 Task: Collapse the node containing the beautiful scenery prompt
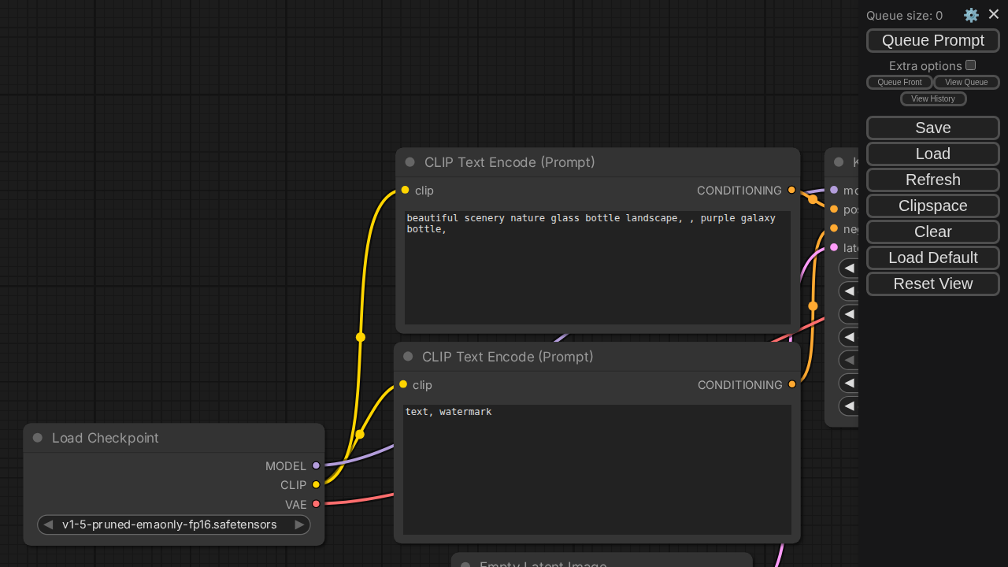point(409,162)
